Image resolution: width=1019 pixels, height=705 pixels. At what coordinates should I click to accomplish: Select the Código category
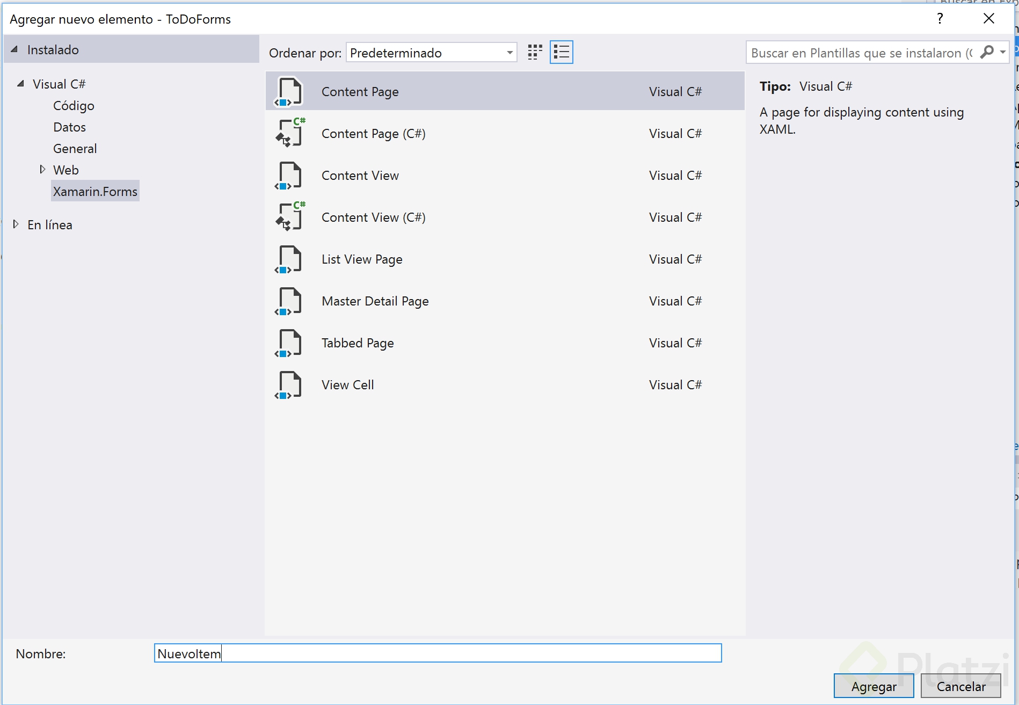coord(74,106)
